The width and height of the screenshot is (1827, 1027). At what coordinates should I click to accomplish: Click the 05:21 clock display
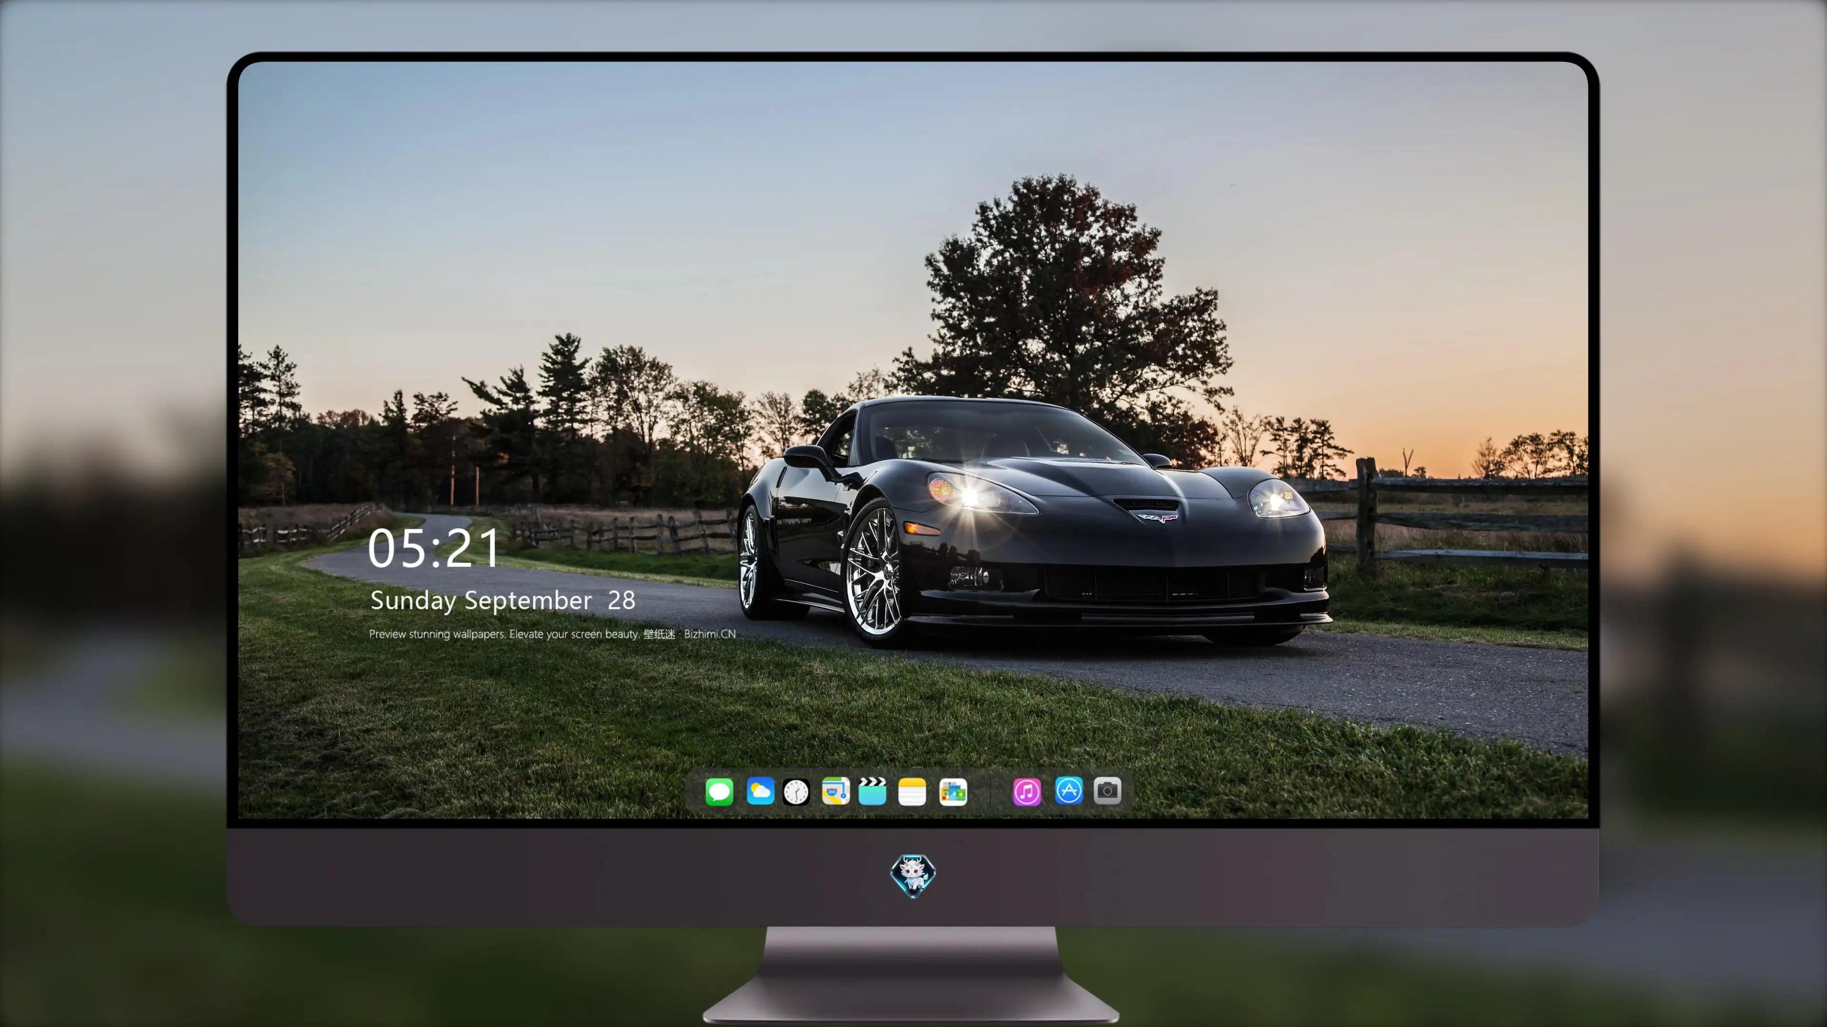click(x=433, y=549)
